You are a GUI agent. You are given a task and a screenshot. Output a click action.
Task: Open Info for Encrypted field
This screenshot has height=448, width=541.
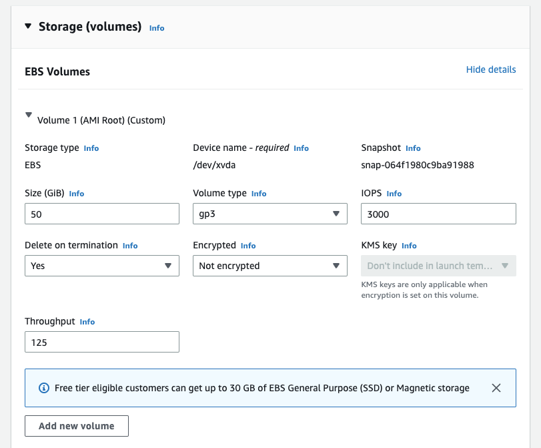click(x=248, y=246)
